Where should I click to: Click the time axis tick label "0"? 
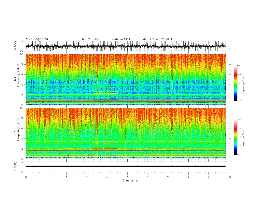(26, 177)
